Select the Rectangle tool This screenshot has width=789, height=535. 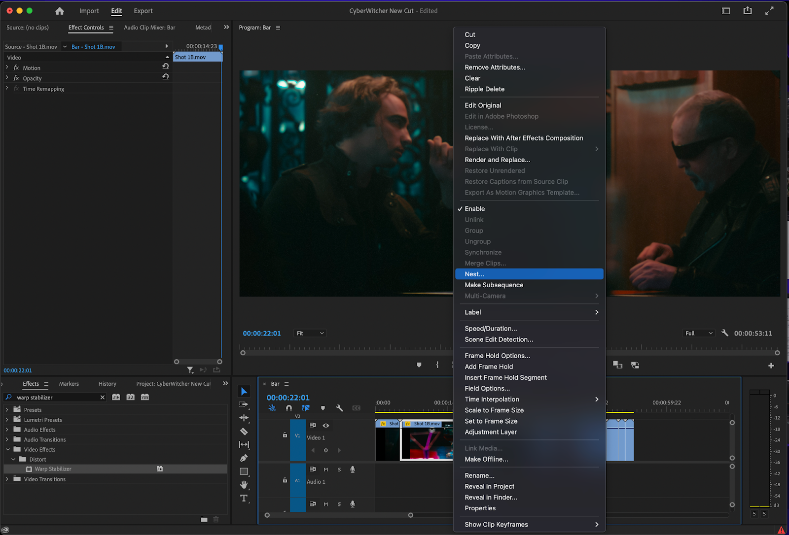tap(244, 471)
